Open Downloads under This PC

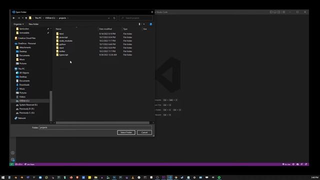click(x=24, y=84)
